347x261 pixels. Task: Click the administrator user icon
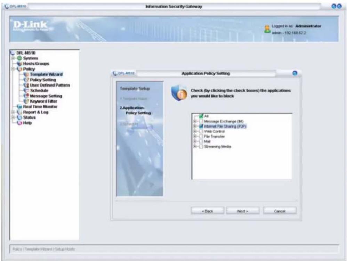267,29
